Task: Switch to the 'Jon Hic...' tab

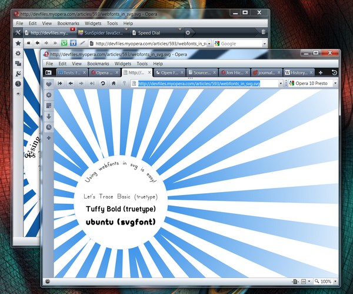Action: pos(234,72)
